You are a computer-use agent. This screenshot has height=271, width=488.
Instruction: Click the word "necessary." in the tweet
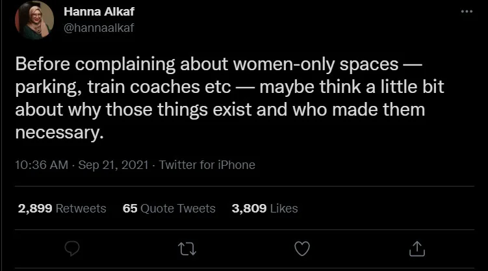point(59,131)
